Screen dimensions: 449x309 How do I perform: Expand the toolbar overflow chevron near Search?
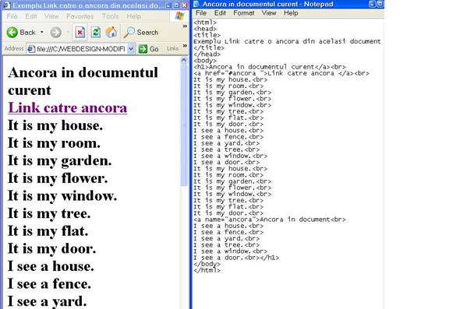(x=185, y=26)
